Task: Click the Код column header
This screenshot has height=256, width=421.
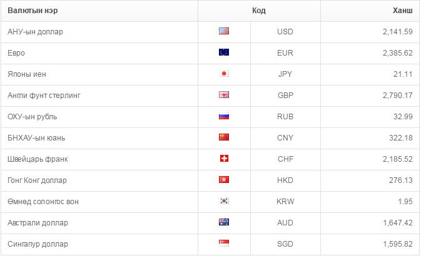Action: point(259,11)
